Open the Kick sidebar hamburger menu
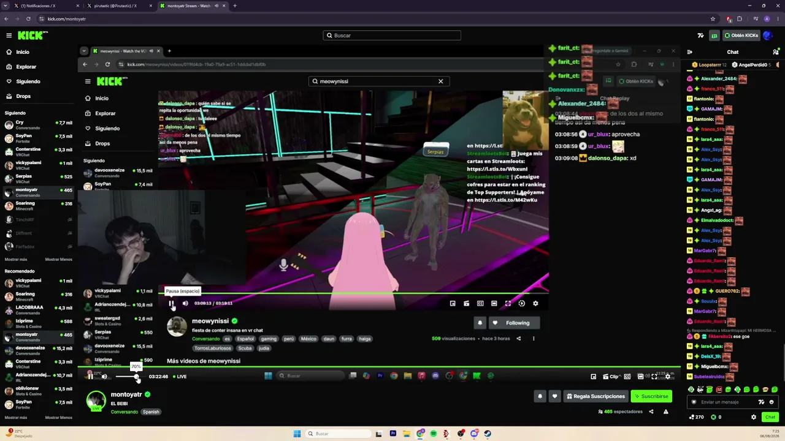This screenshot has height=441, width=785. point(9,36)
